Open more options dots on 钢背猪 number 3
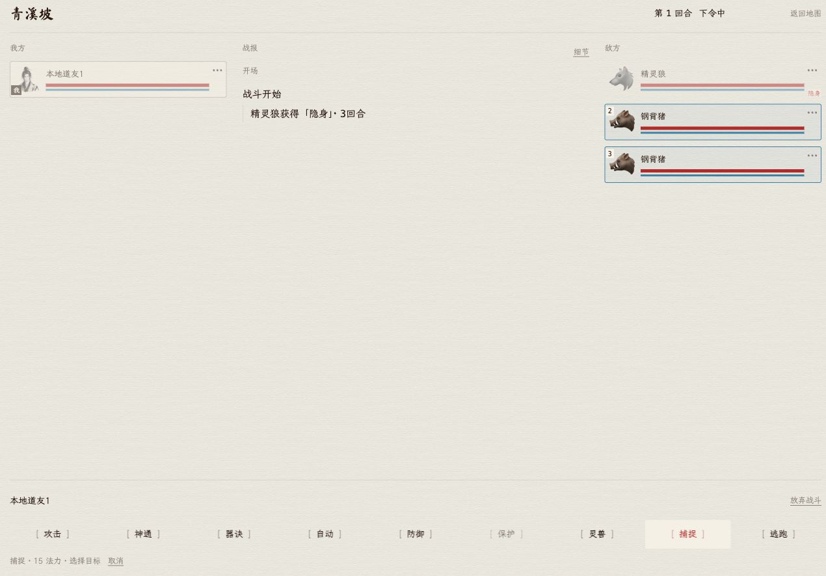Screen dimensions: 826x576 [812, 156]
